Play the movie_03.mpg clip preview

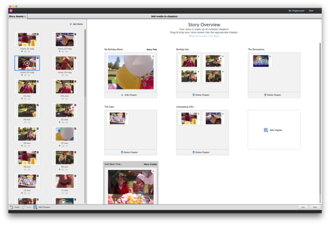click(27, 63)
